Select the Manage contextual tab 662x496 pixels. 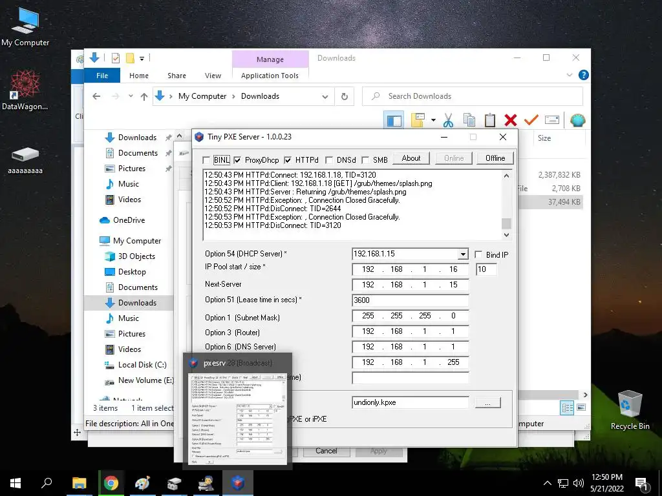270,59
